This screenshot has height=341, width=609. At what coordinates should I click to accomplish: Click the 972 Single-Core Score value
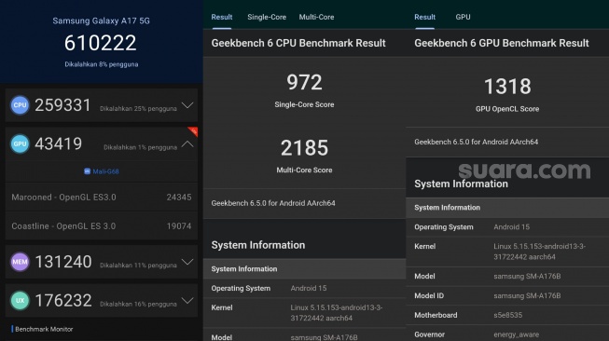(304, 82)
